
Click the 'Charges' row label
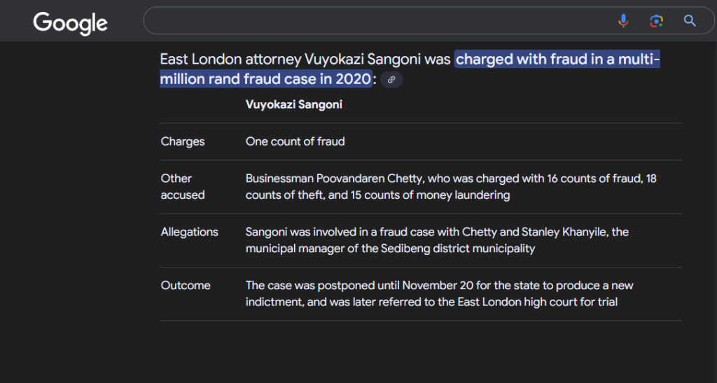[183, 141]
